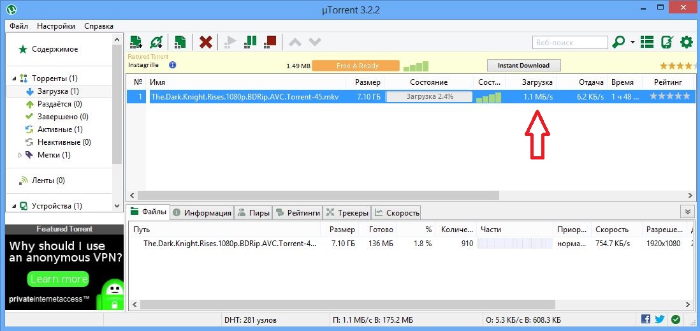Switch to the Рейтинги tab

point(298,213)
